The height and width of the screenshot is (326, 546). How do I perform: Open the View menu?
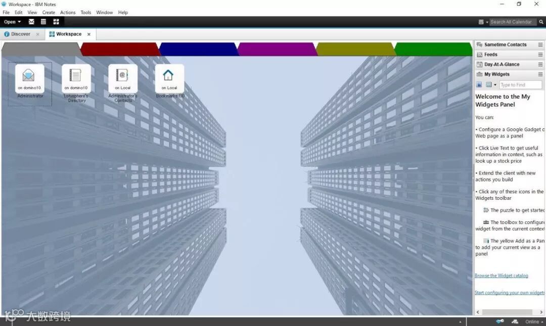(32, 12)
